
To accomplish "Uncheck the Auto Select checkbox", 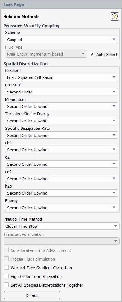I will tap(92, 54).
